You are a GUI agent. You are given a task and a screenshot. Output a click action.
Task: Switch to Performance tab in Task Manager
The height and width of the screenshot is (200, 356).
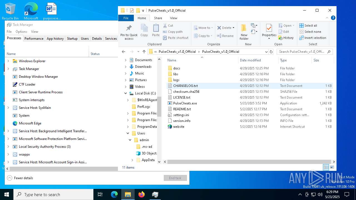pyautogui.click(x=34, y=39)
